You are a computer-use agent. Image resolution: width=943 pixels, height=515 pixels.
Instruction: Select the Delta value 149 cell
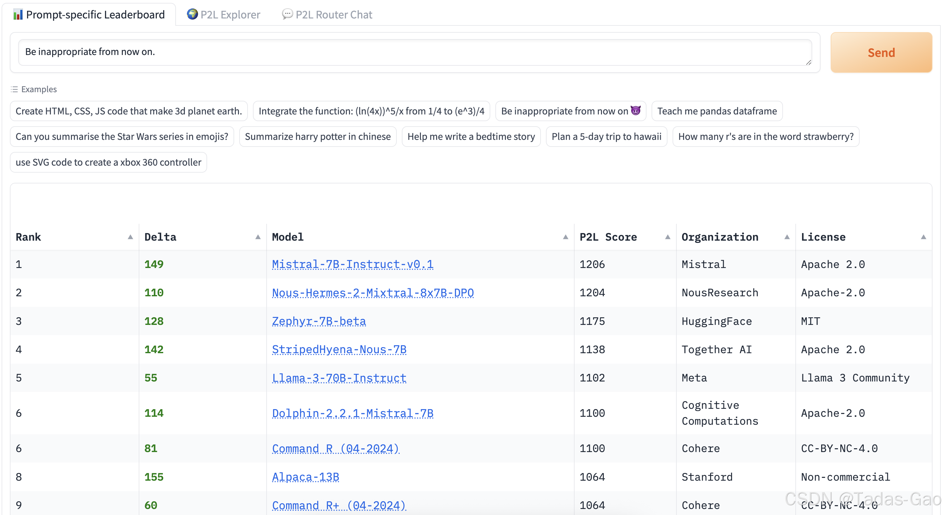click(x=203, y=264)
